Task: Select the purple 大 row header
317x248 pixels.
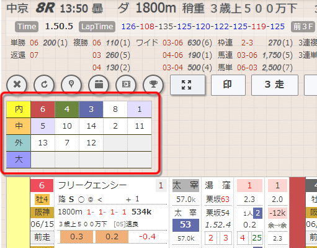Action: (19, 160)
